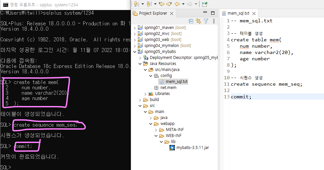
Task: Select mybatis-3.5.11.jar file
Action: tap(189, 147)
